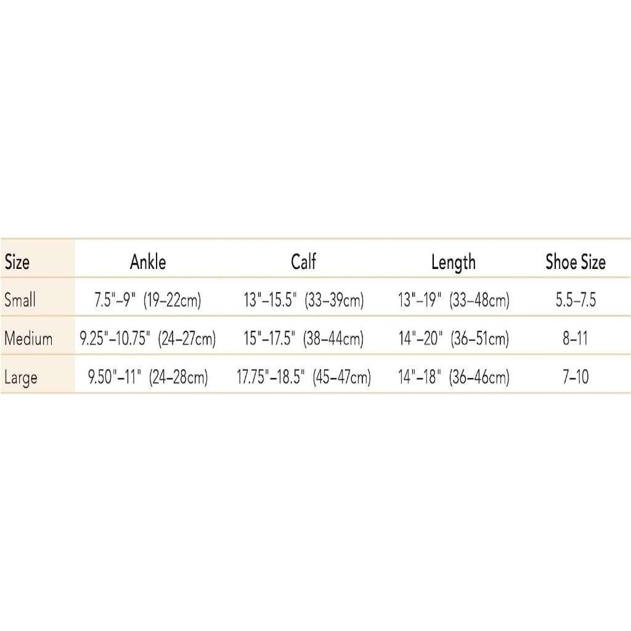Screen dimensions: 631x631
Task: Click Medium shoe size 8–11
Action: [575, 339]
